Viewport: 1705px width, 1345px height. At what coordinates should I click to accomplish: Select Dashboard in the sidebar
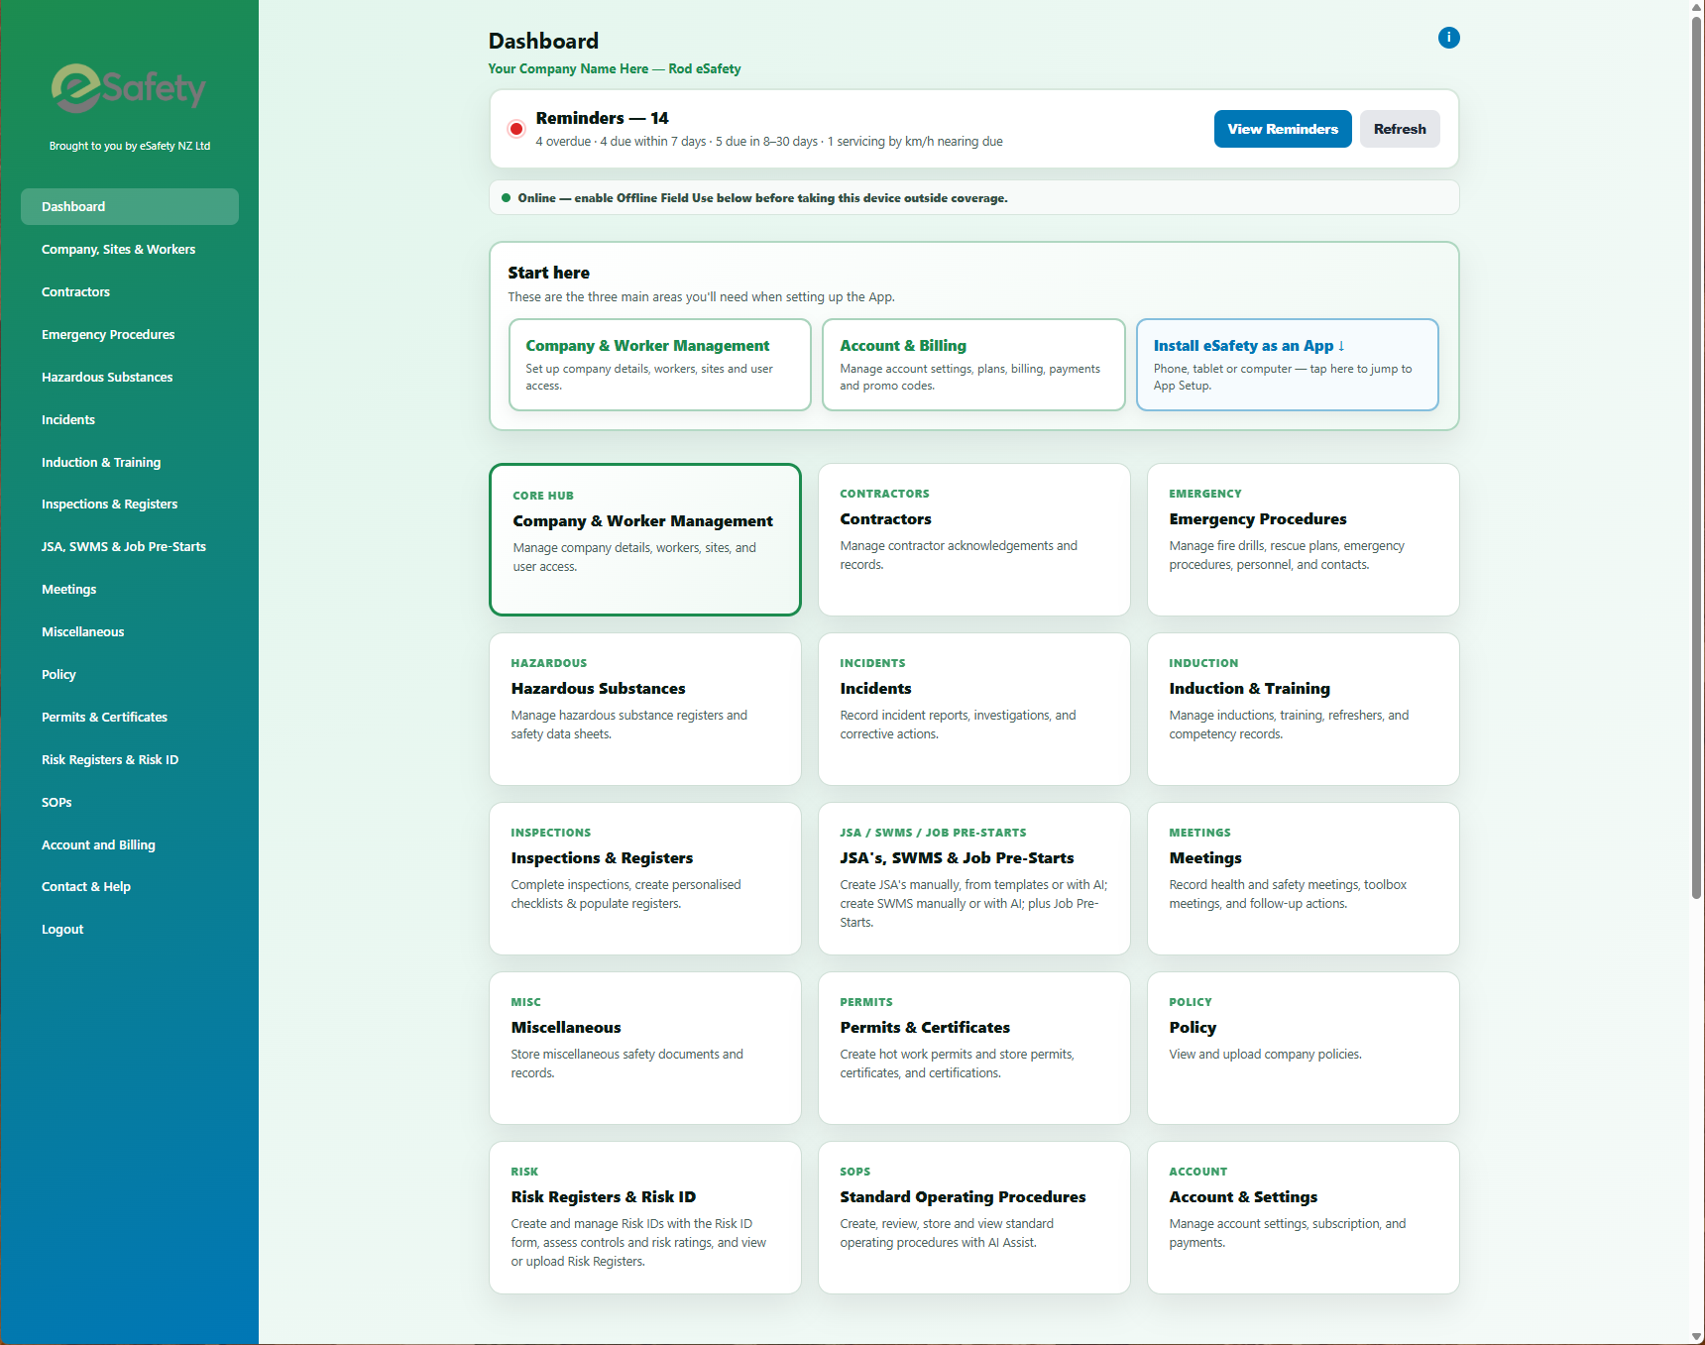[x=130, y=206]
